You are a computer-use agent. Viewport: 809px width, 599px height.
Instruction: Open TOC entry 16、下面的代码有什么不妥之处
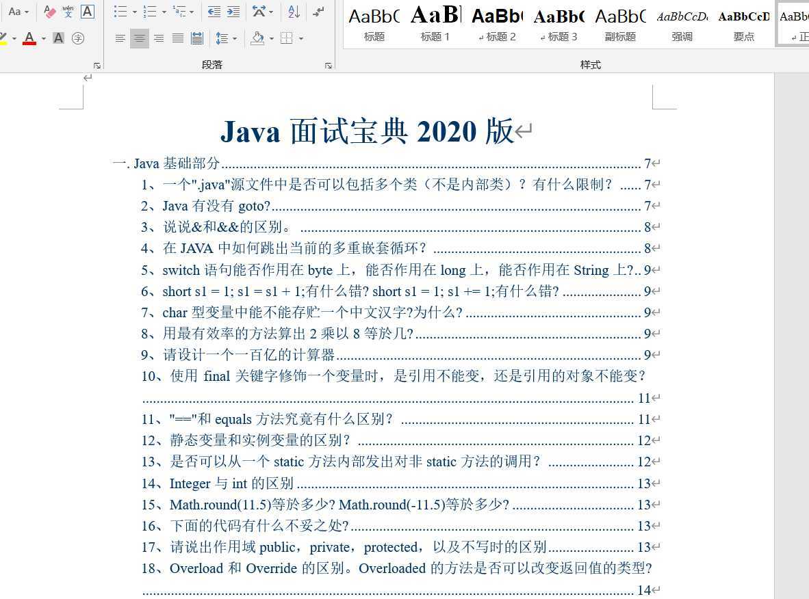point(400,525)
